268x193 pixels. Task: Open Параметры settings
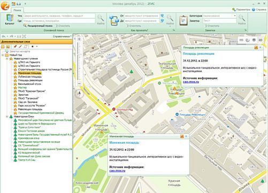(x=241, y=10)
